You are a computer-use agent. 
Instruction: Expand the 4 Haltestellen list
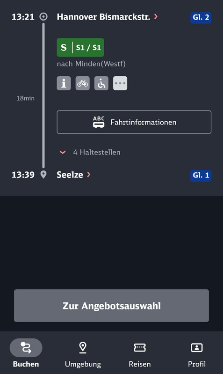pyautogui.click(x=90, y=152)
